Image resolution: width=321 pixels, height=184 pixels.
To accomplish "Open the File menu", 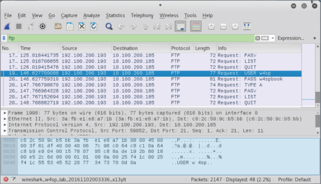I will (x=8, y=15).
